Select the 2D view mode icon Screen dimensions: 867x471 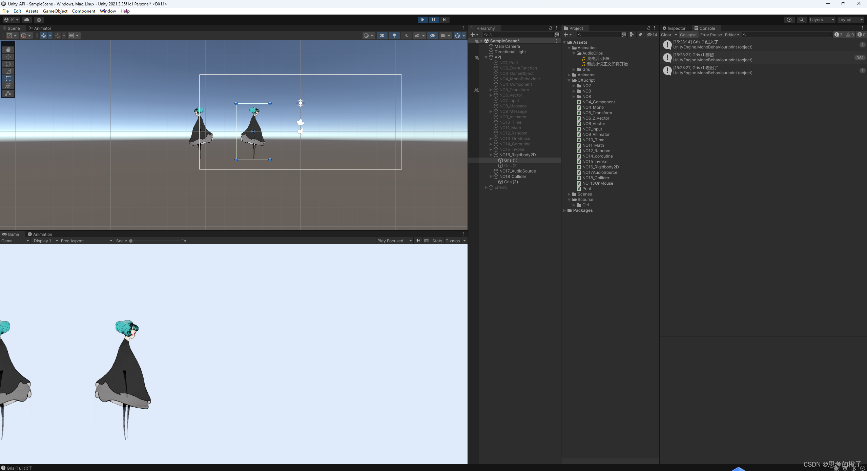[x=381, y=35]
